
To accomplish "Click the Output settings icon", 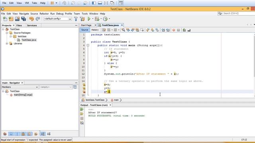I will point(82,123).
